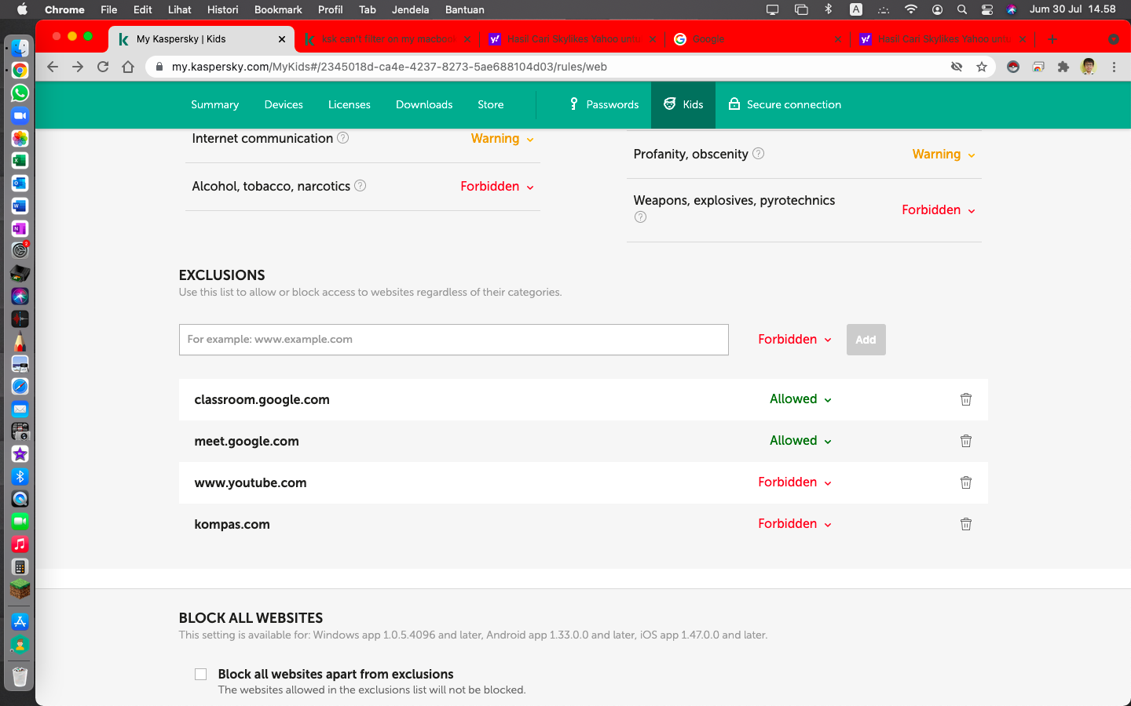Click the browser forward arrow
This screenshot has width=1131, height=706.
pyautogui.click(x=78, y=67)
